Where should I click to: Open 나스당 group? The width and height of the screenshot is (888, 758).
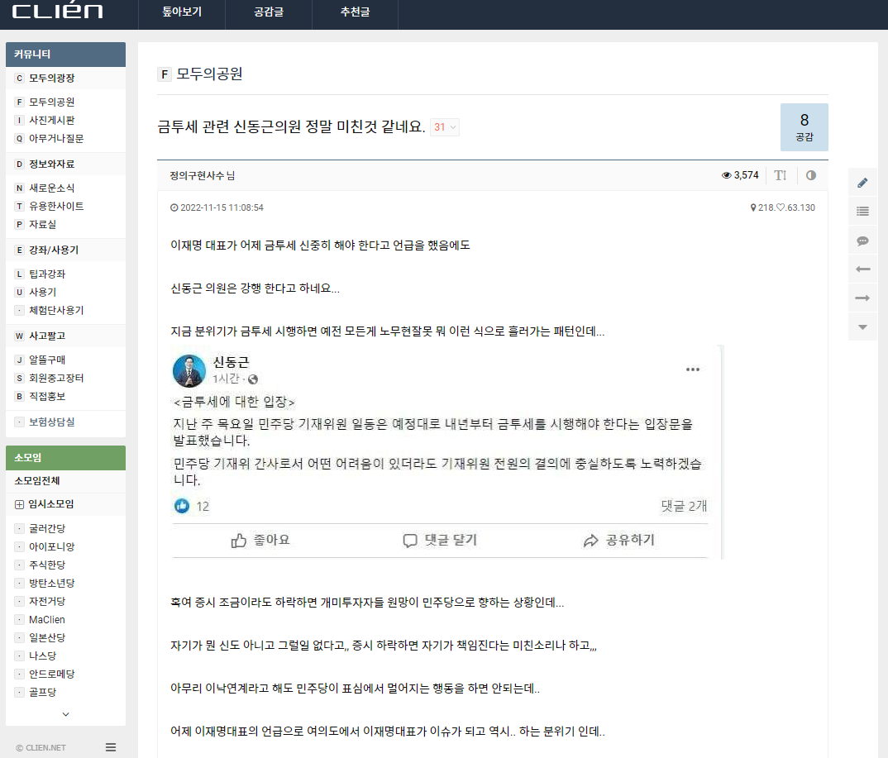click(42, 656)
